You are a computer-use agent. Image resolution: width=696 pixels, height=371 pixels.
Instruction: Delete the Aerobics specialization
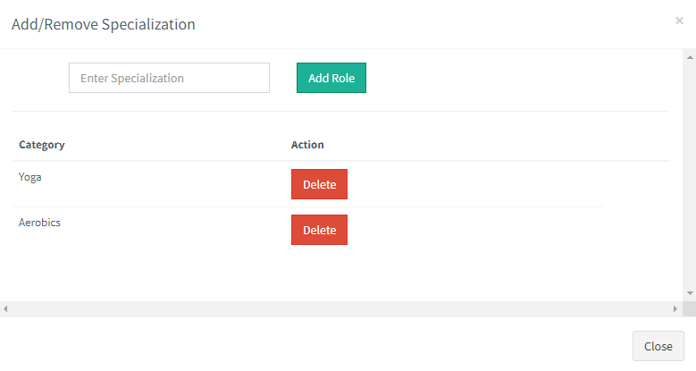pos(319,230)
